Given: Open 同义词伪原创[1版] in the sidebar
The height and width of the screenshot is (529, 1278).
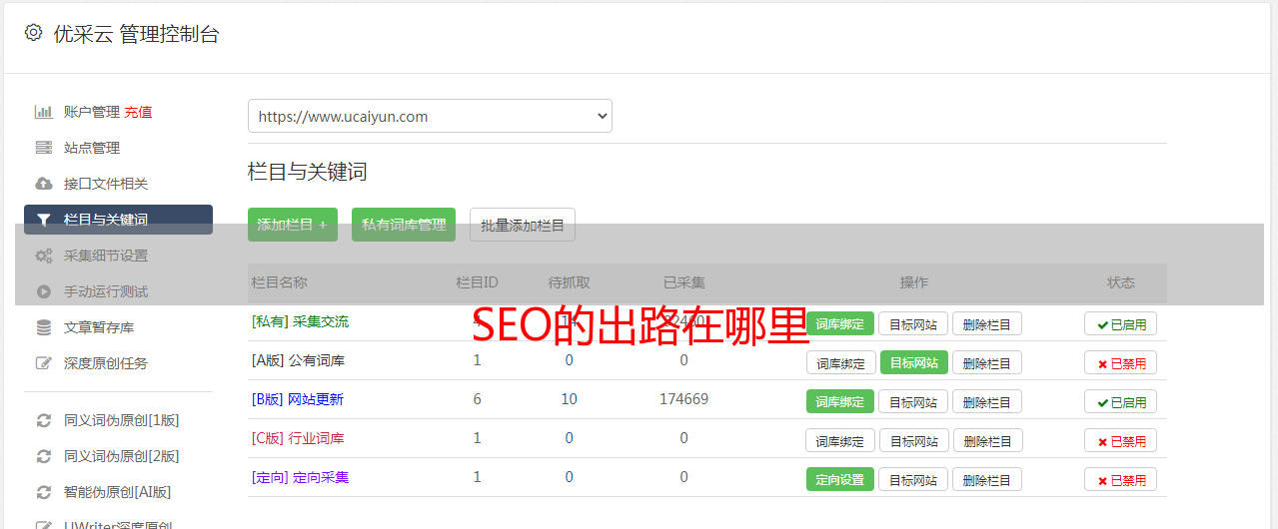Looking at the screenshot, I should [122, 420].
